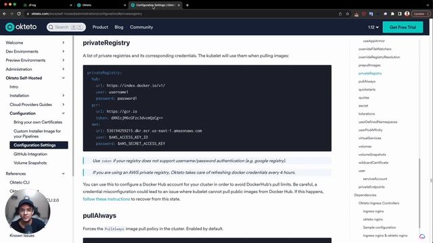The width and height of the screenshot is (433, 243).
Task: Jump to privateEndpoints in contents
Action: (x=371, y=187)
